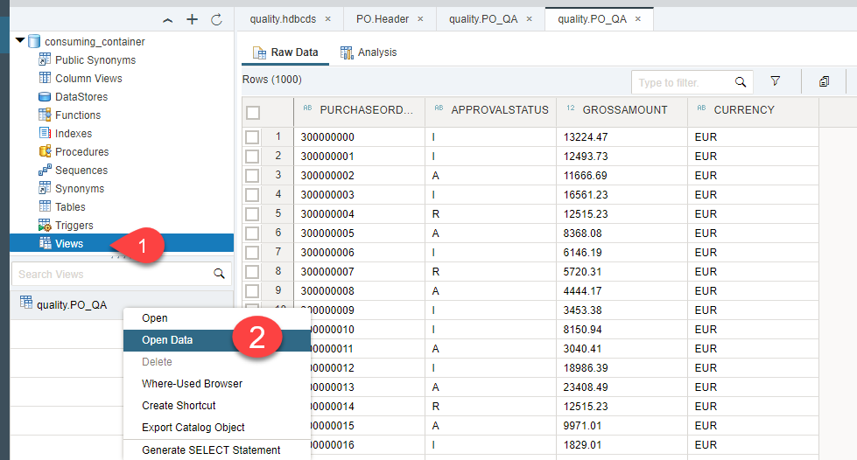Check the row 4 checkbox
857x460 pixels.
point(252,194)
